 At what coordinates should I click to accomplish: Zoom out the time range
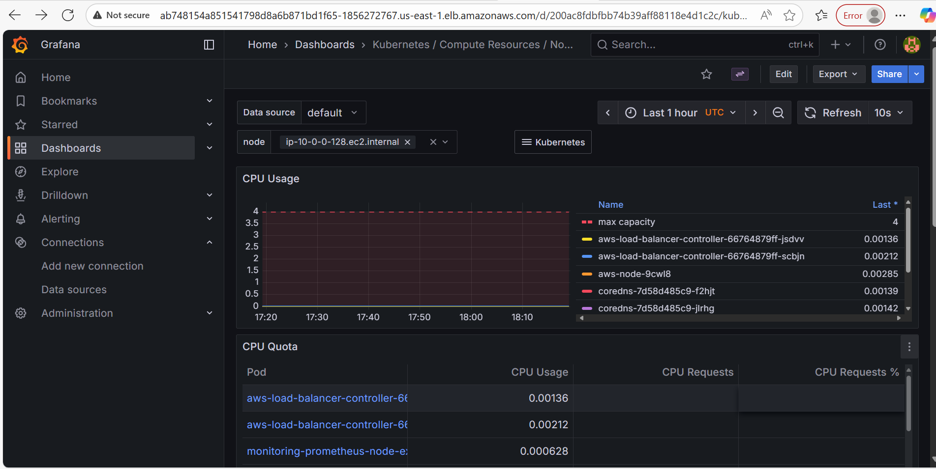coord(778,113)
